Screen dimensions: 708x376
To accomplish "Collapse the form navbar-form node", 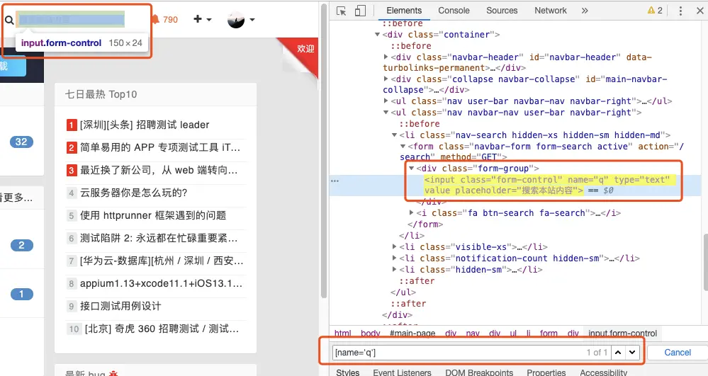I will [x=403, y=147].
